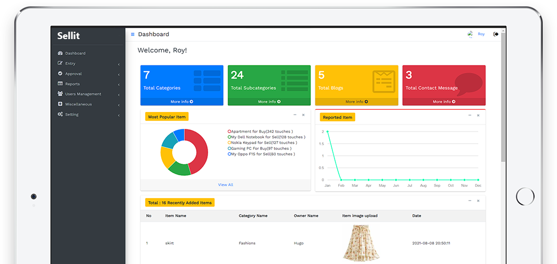
Task: Click the View All link
Action: tap(226, 185)
